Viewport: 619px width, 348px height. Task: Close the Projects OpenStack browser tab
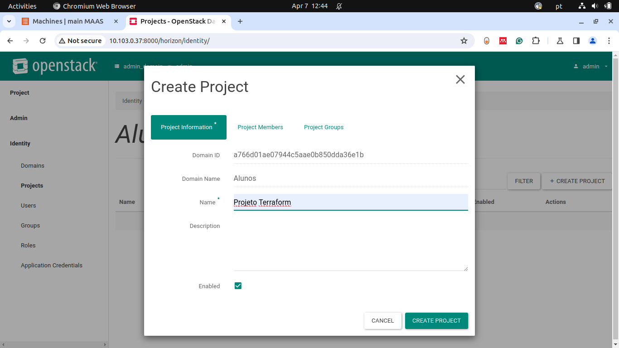223,21
